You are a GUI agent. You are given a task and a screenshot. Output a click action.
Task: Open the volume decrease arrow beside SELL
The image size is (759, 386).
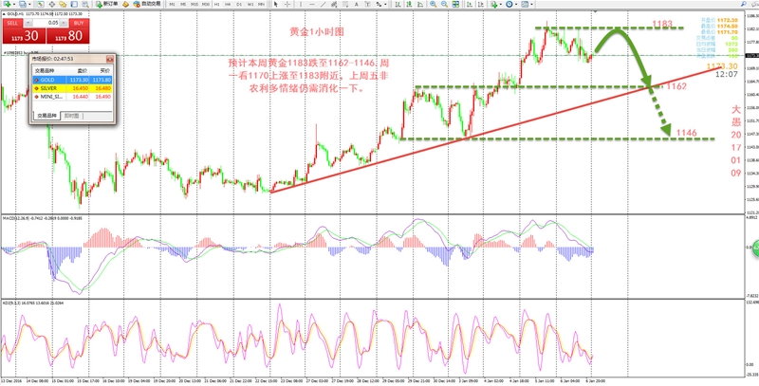tap(28, 23)
